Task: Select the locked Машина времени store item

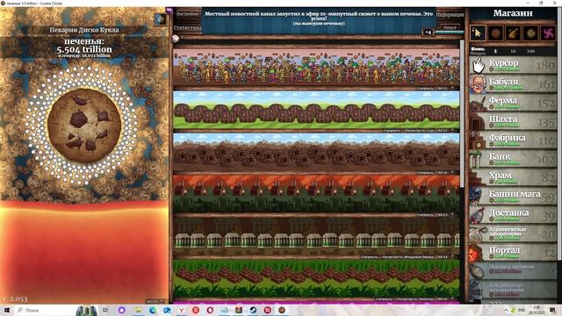Action: [513, 270]
